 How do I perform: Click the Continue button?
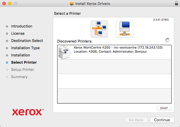point(162,120)
